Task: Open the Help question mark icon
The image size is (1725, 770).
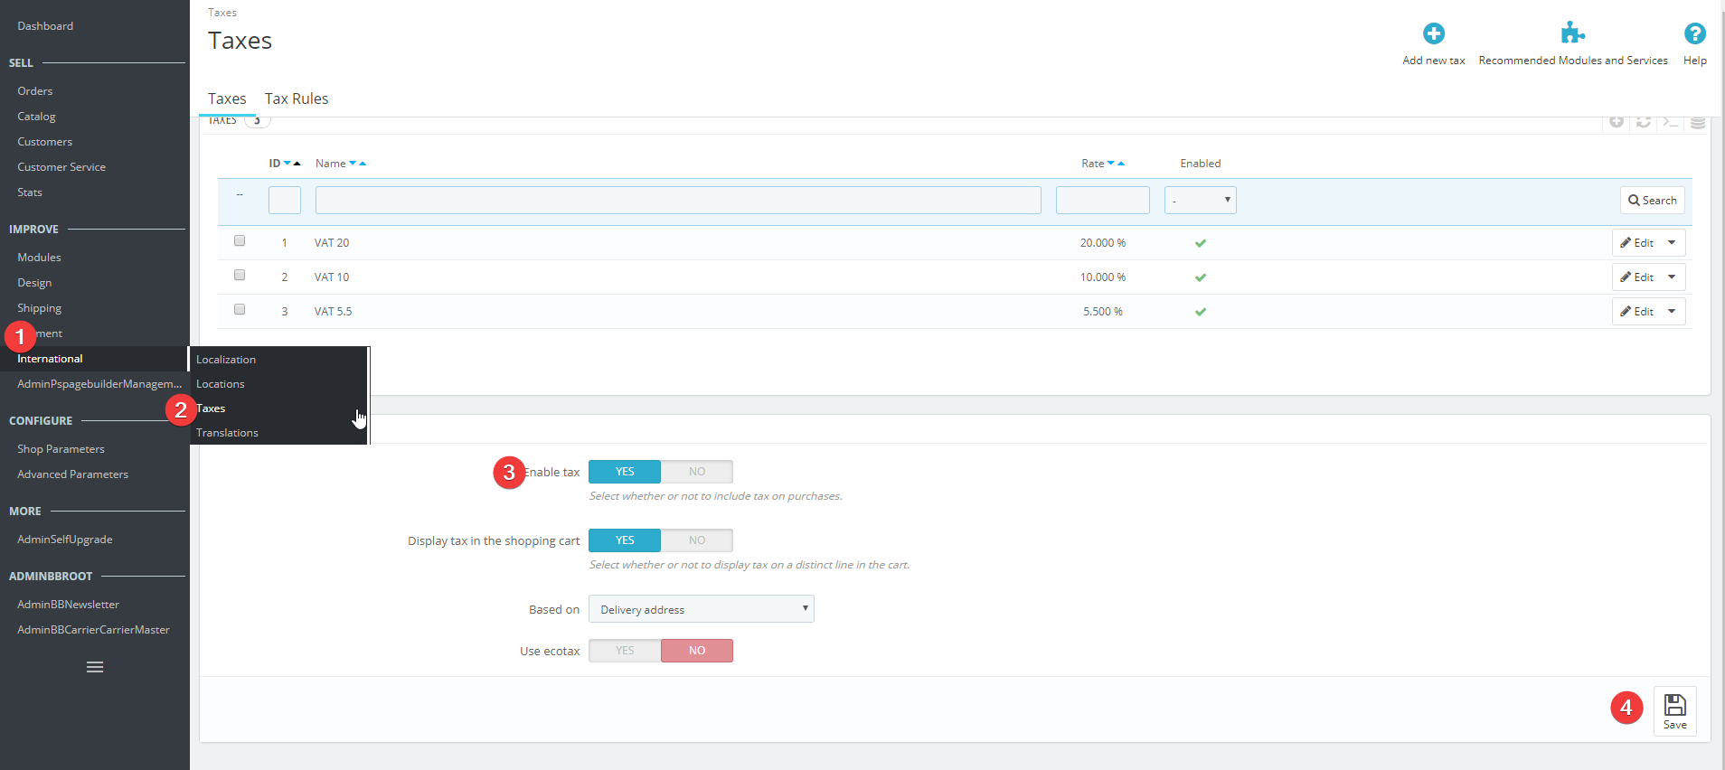Action: 1694,34
